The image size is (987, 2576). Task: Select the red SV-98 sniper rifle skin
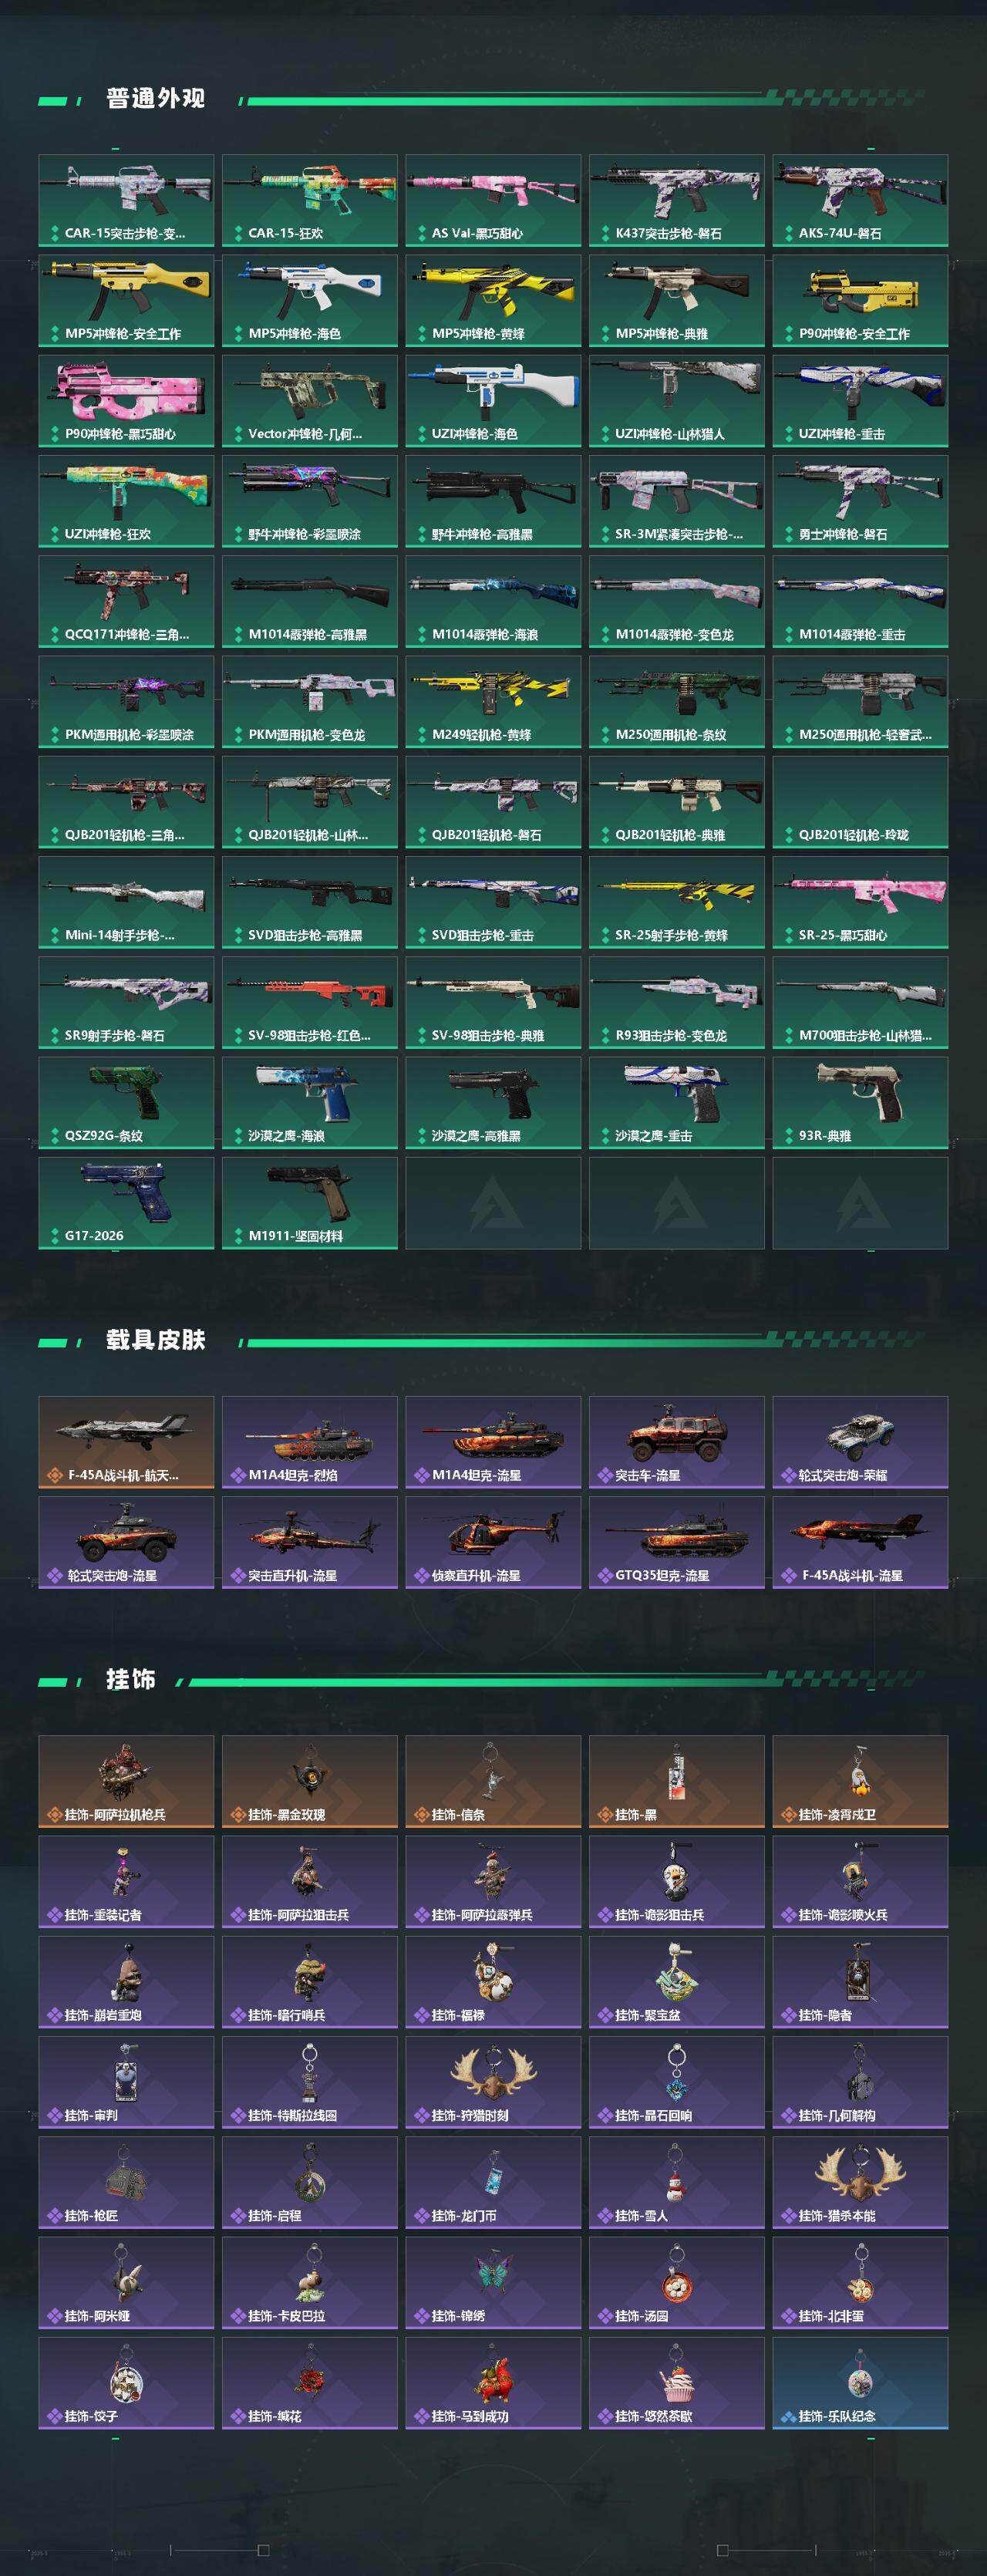(x=310, y=1003)
